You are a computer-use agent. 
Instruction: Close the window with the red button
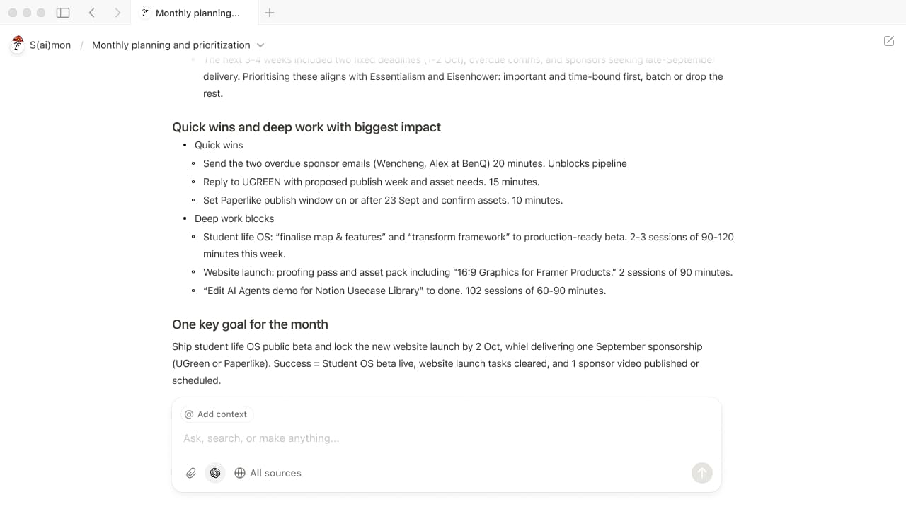13,13
